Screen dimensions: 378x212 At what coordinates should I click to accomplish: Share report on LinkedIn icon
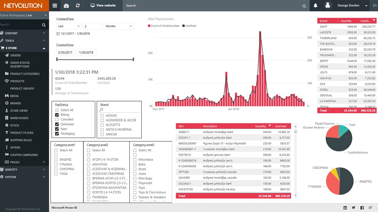tap(345, 208)
